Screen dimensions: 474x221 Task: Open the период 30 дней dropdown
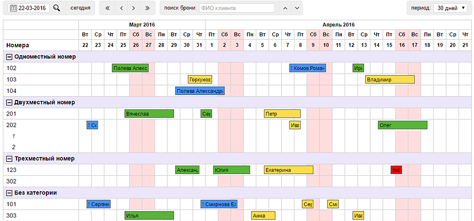pos(450,8)
